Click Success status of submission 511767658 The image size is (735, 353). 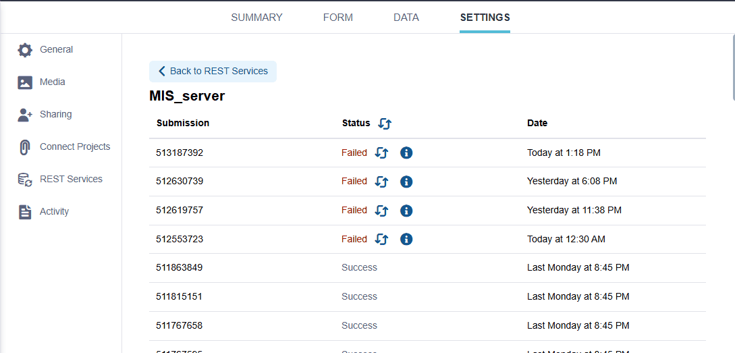pos(360,325)
